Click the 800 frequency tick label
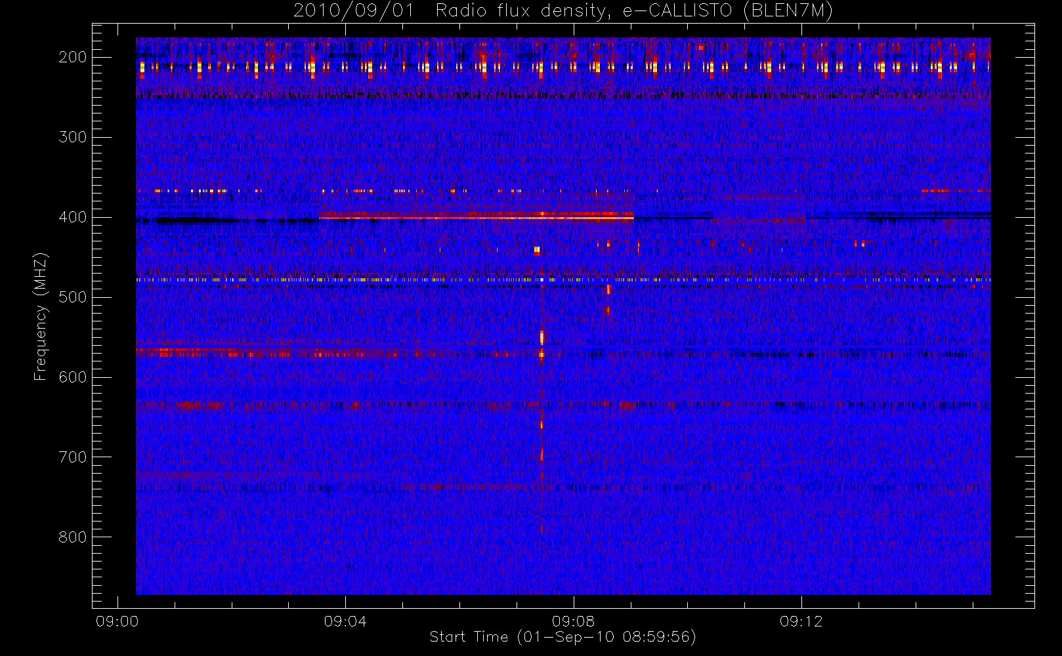Screen dimensions: 1062x656 pyautogui.click(x=72, y=537)
